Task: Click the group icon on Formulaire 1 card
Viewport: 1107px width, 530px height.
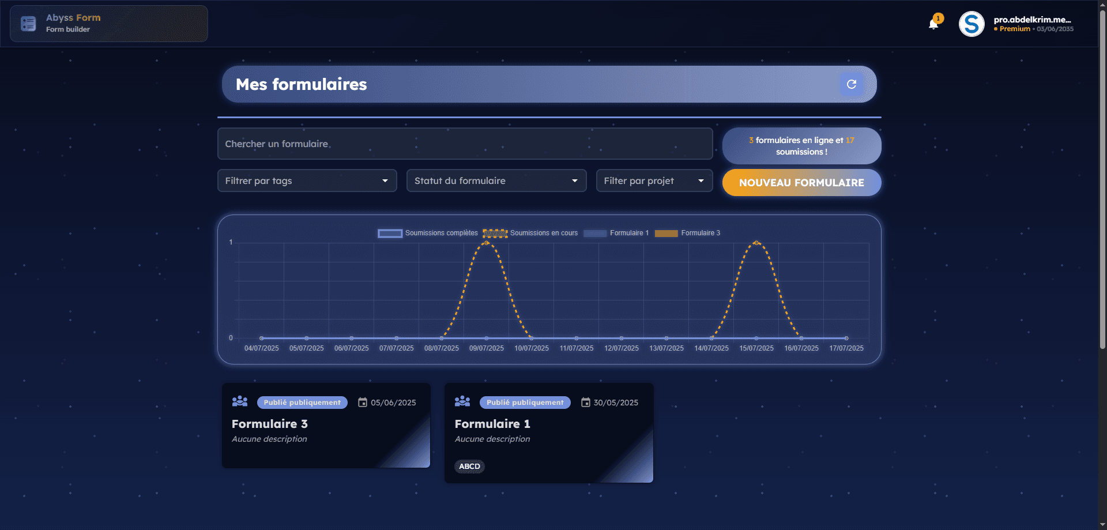Action: tap(462, 401)
